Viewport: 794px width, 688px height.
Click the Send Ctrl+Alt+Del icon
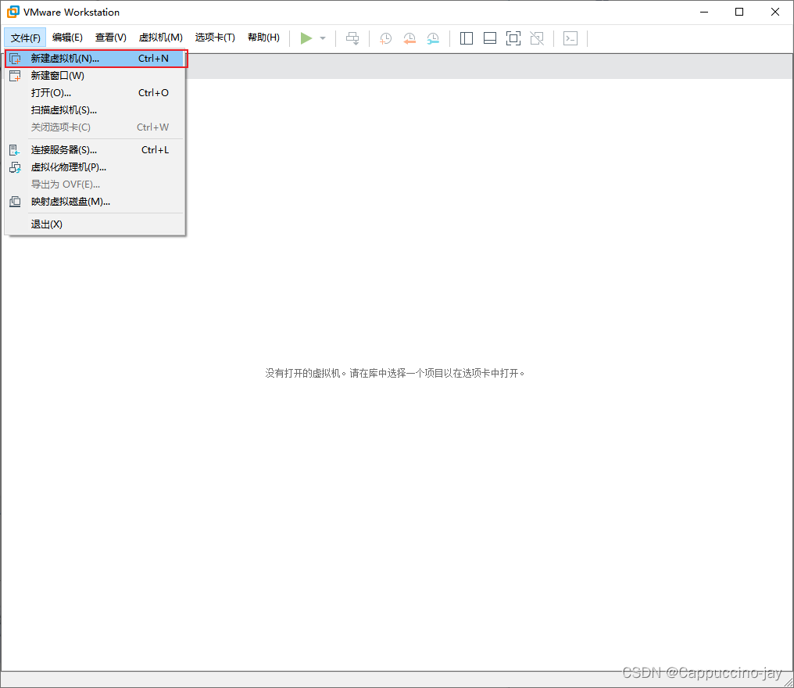click(352, 38)
